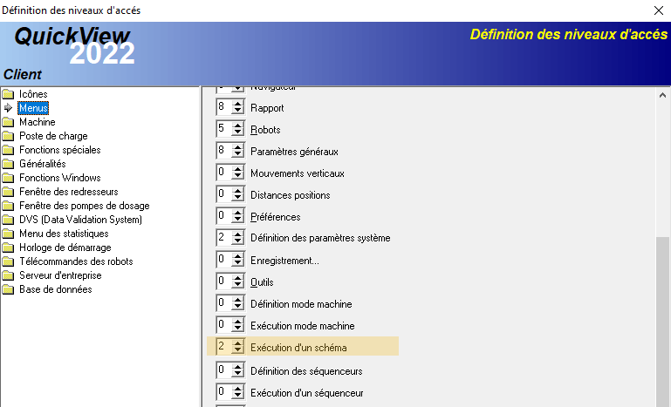Click the Distances positions spinner arrows
The image size is (671, 407).
coord(238,194)
